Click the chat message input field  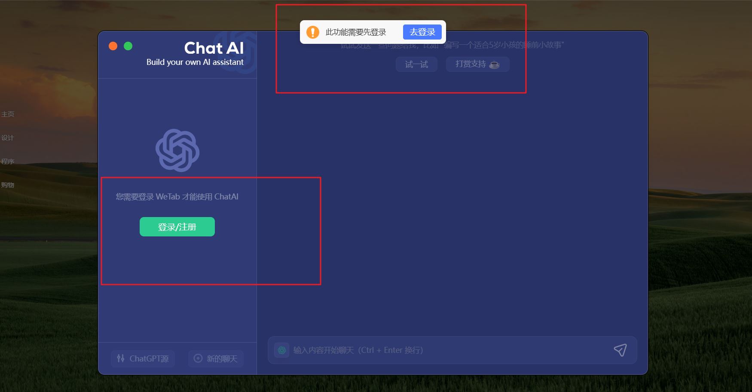452,350
